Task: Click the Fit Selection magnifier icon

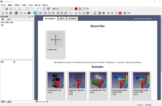Action: (x=7, y=13)
